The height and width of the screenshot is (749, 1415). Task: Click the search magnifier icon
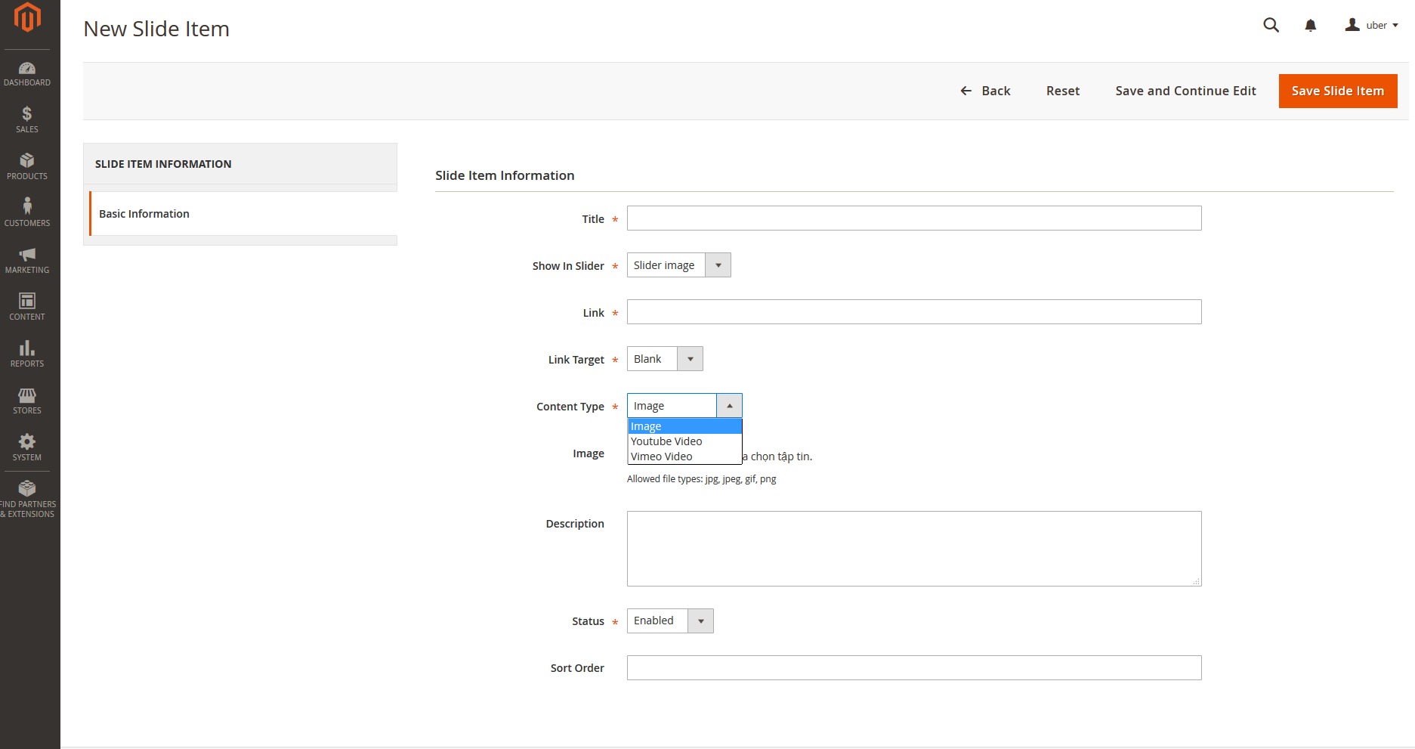(1271, 25)
